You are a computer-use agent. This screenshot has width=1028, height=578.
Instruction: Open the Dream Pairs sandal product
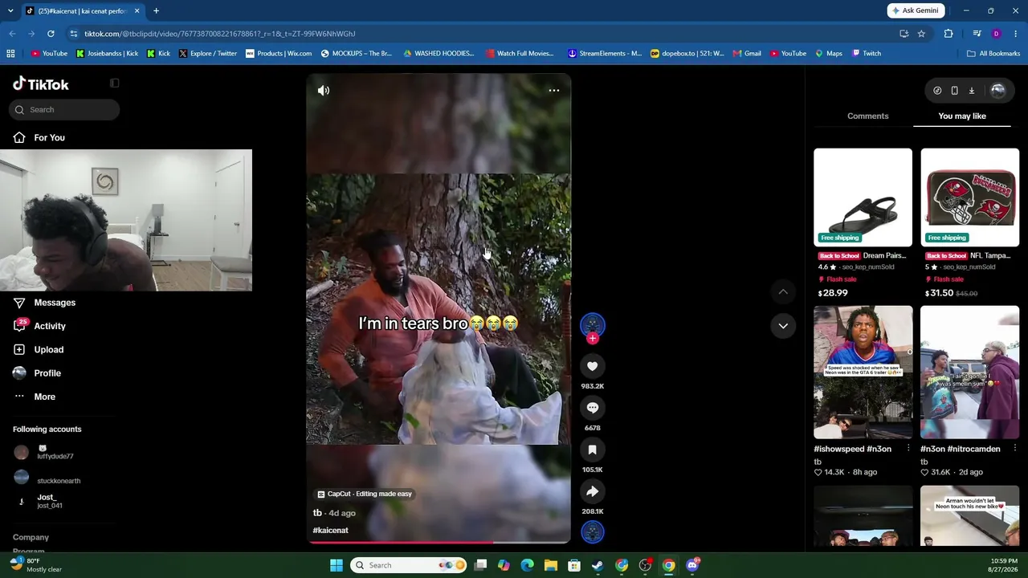pos(863,197)
